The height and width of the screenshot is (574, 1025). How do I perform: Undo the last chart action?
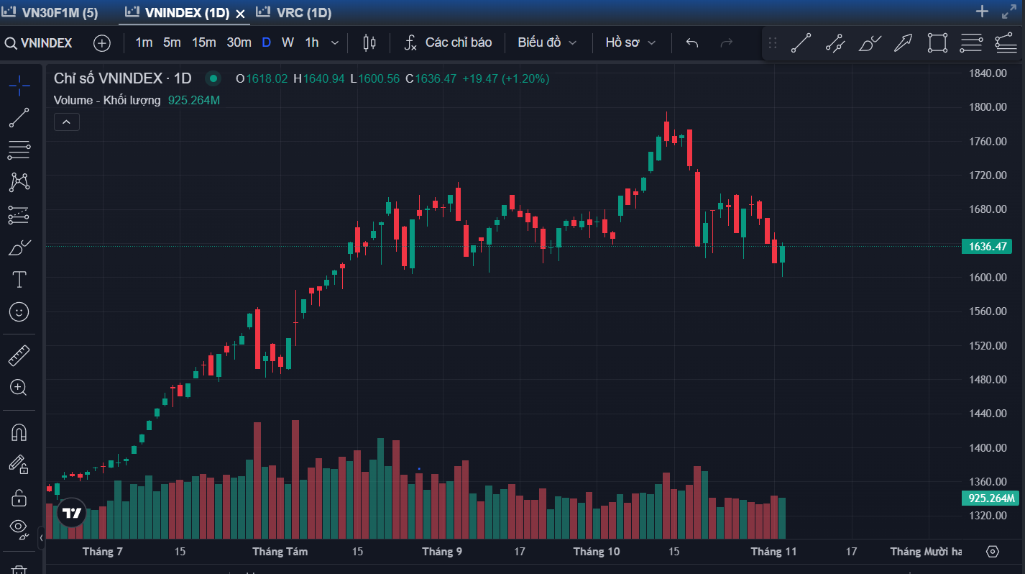click(x=692, y=42)
